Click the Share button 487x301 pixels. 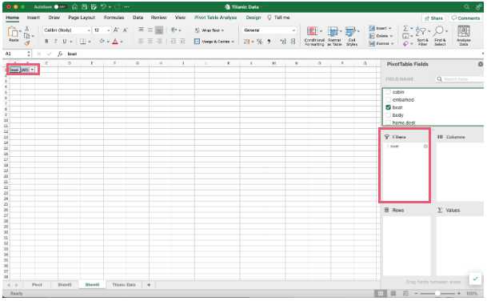click(433, 18)
